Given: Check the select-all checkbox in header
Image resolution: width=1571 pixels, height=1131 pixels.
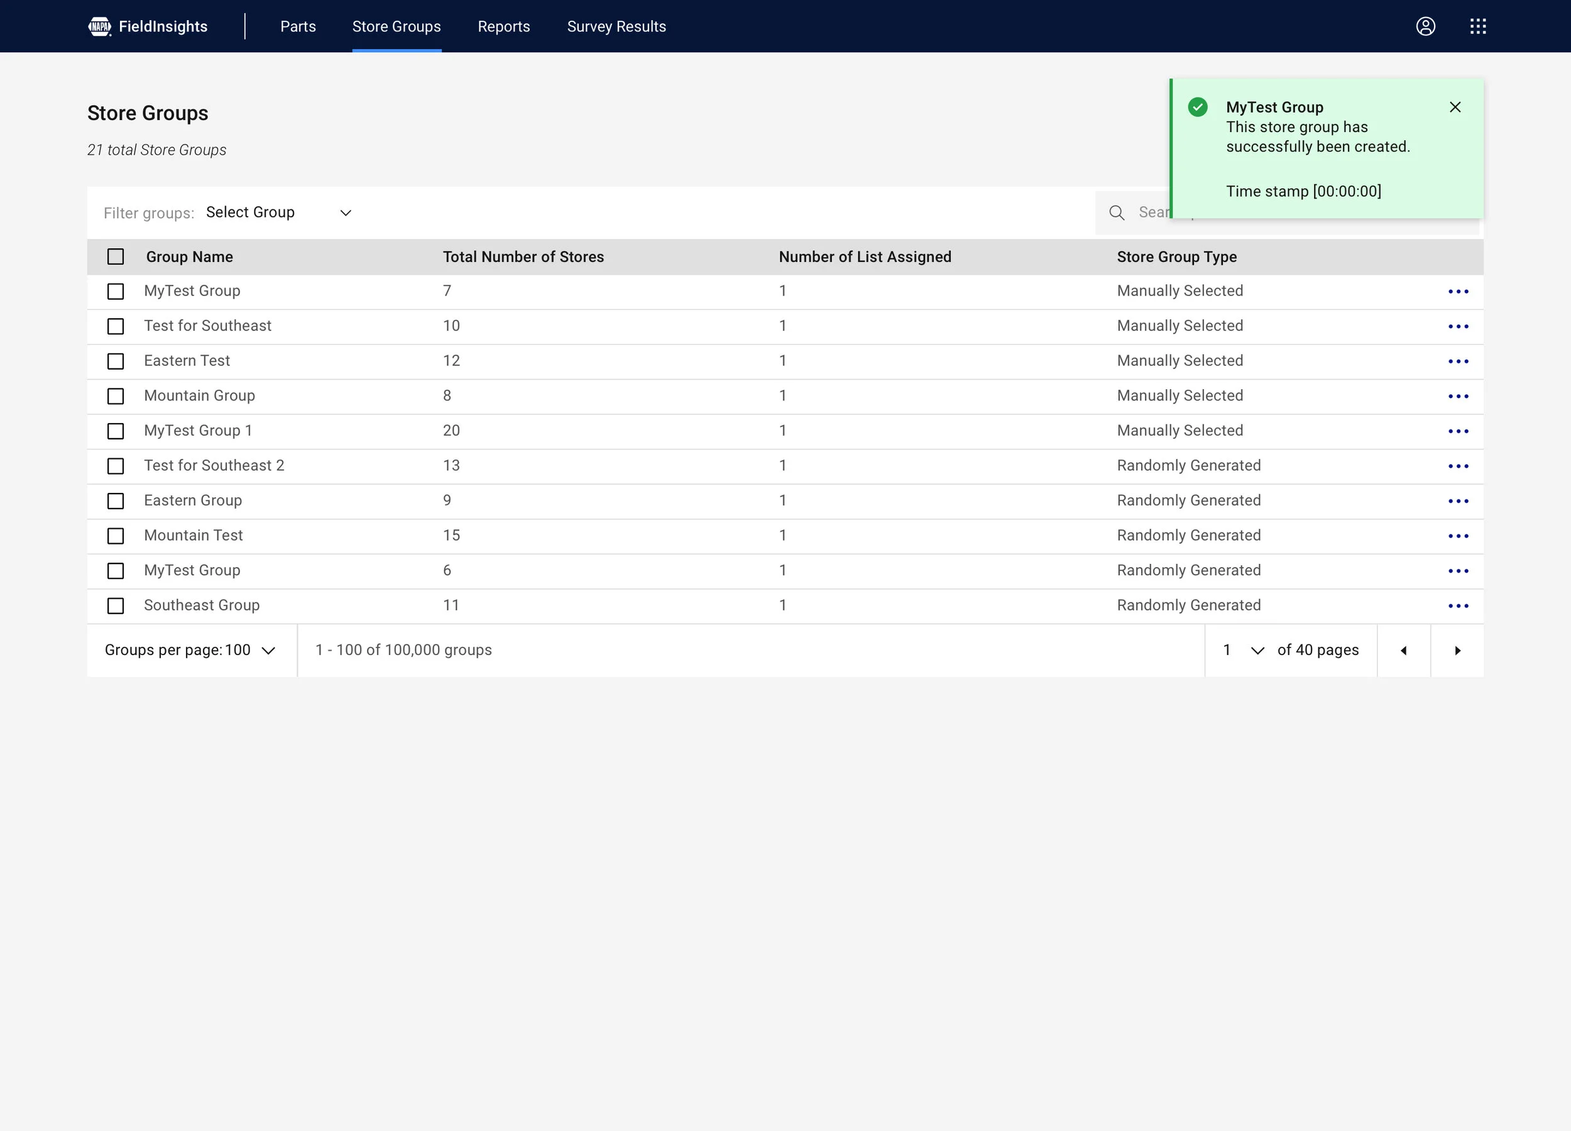Looking at the screenshot, I should [116, 257].
